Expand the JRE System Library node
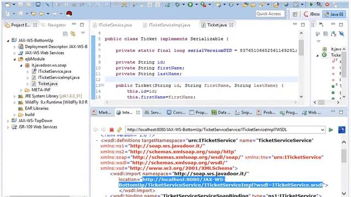 click(x=15, y=96)
